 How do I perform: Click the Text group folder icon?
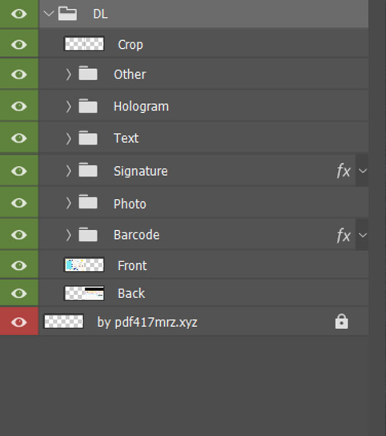coord(88,138)
